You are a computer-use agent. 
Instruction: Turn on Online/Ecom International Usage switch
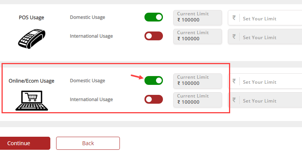pos(154,99)
